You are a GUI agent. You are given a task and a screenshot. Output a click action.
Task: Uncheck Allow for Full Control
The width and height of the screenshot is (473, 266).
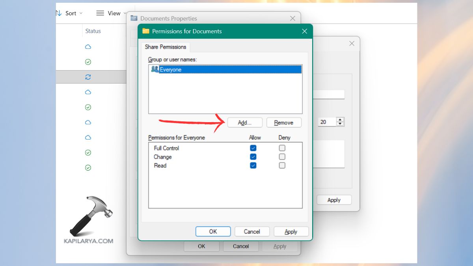click(253, 148)
